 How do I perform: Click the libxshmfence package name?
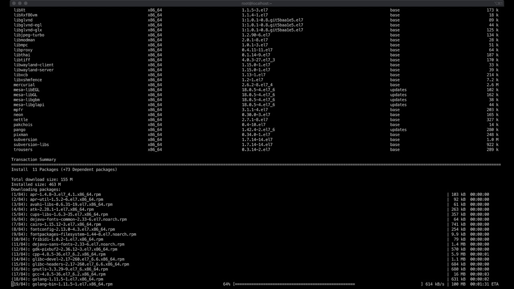28,80
